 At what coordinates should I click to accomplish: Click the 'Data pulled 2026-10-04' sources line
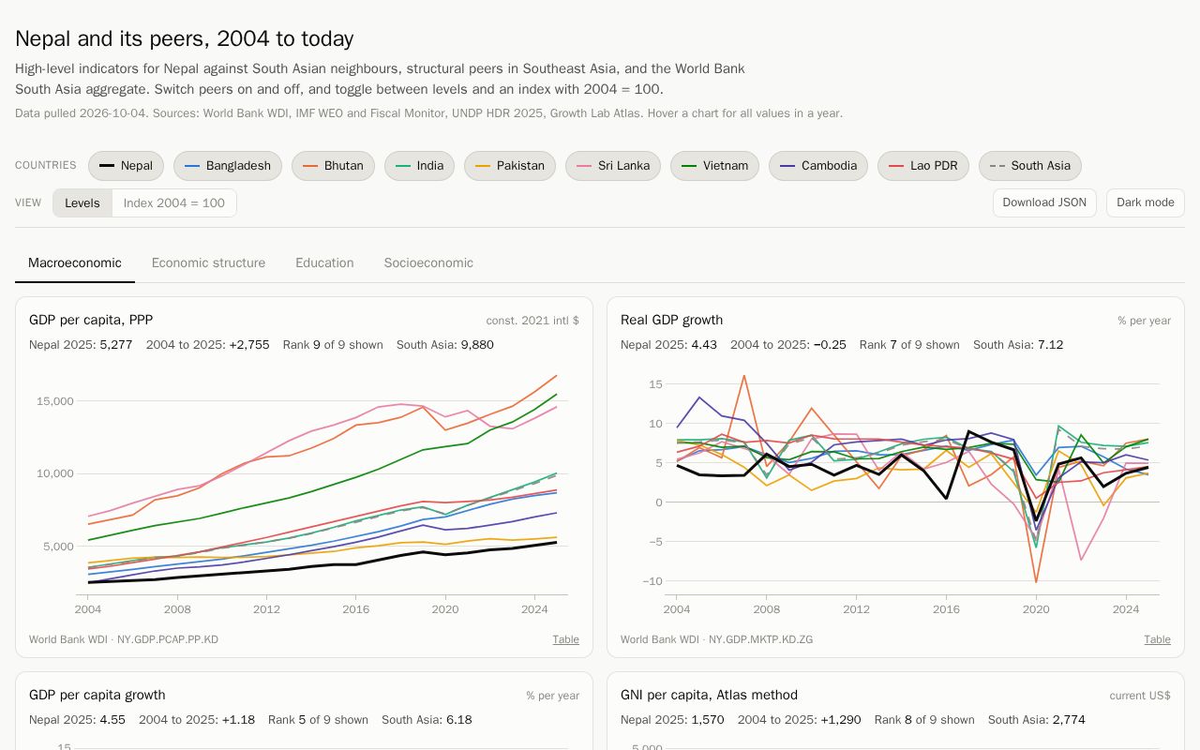(428, 113)
